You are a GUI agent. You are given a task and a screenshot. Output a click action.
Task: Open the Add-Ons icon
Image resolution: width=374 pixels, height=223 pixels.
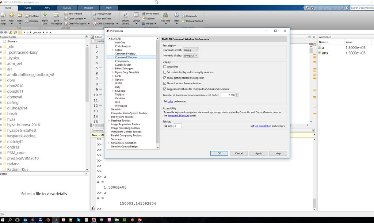point(165,15)
